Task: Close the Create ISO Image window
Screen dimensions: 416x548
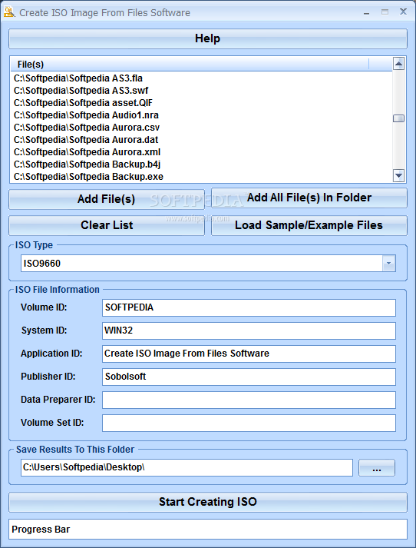Action: (x=404, y=12)
